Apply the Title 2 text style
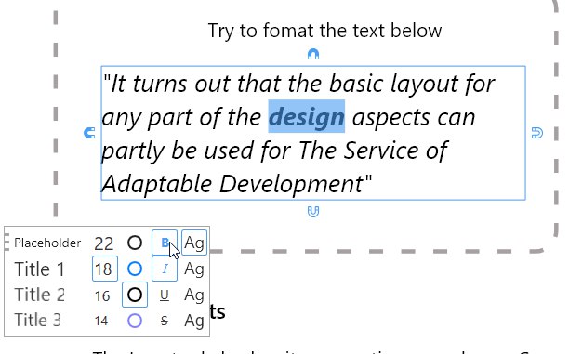Image resolution: width=569 pixels, height=354 pixels. click(x=40, y=295)
